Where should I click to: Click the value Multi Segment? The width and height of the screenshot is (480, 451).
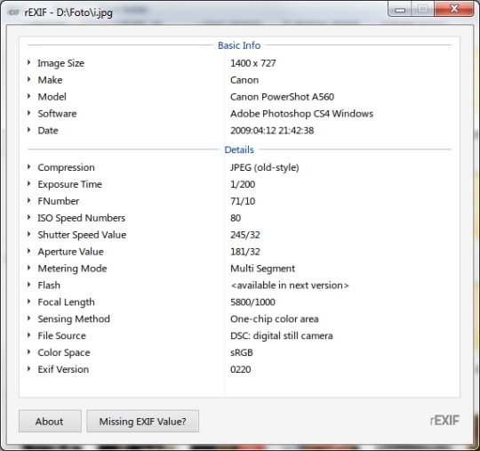click(262, 269)
